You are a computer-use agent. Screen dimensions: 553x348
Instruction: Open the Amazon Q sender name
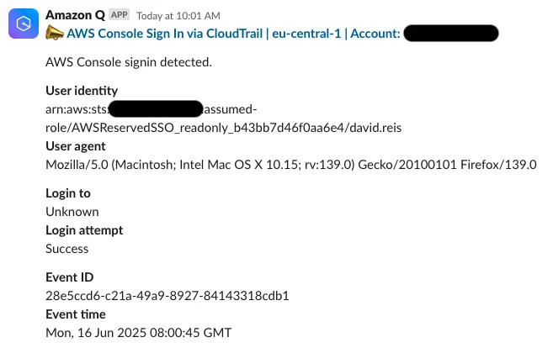[x=75, y=15]
